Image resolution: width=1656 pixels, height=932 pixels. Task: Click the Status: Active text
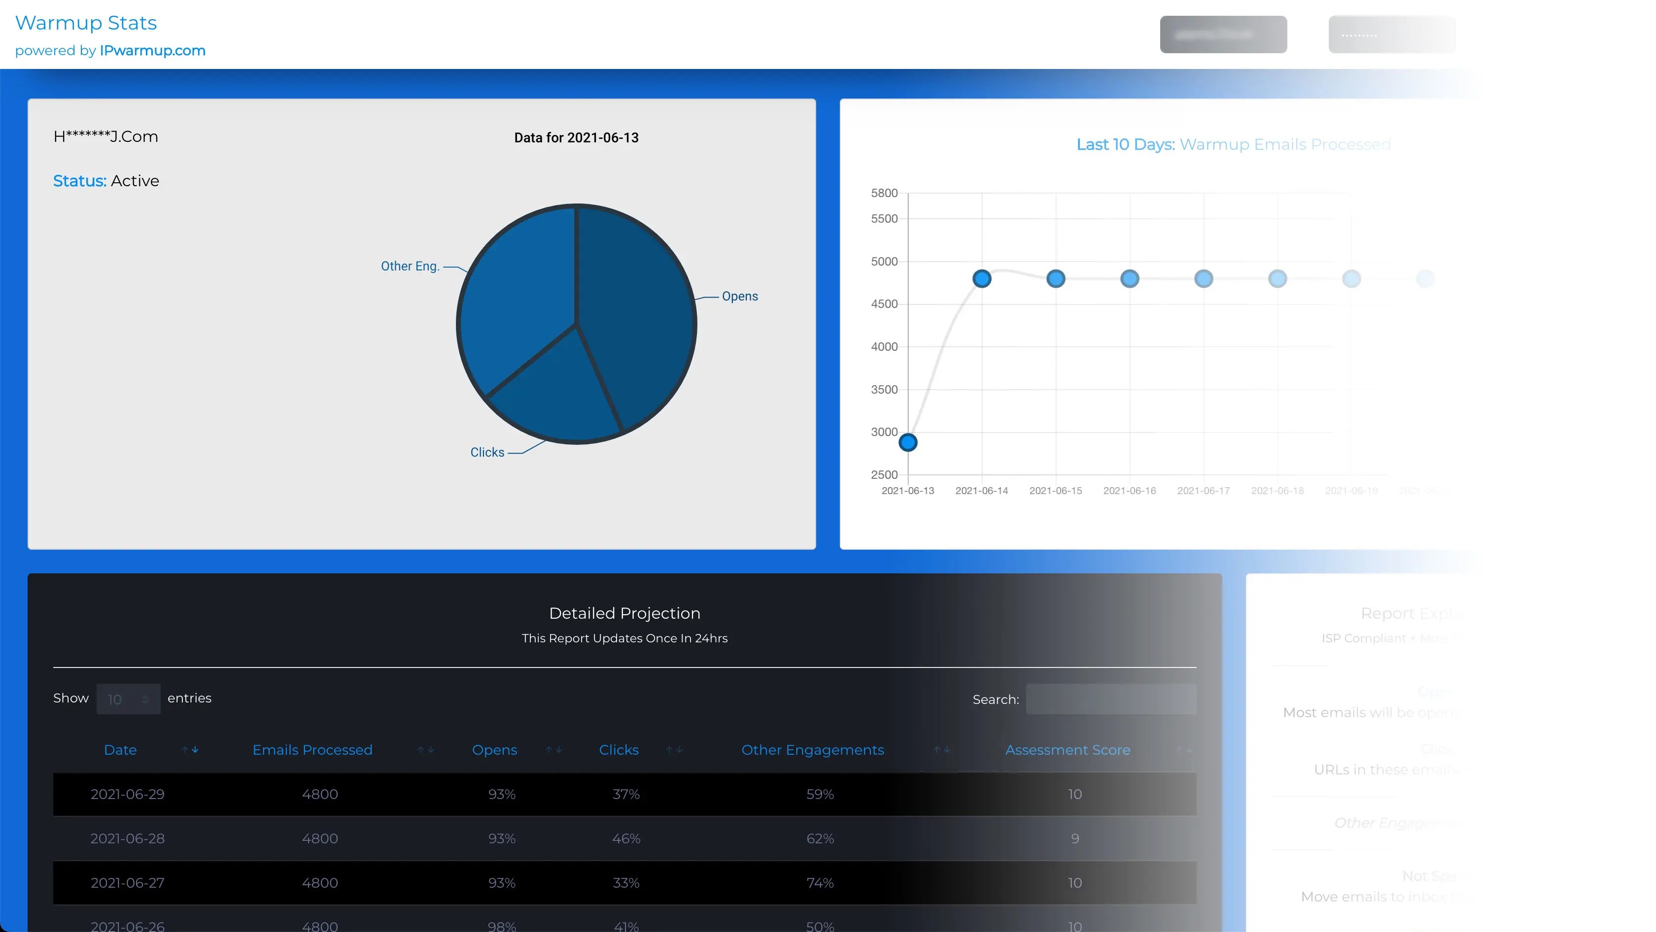106,181
